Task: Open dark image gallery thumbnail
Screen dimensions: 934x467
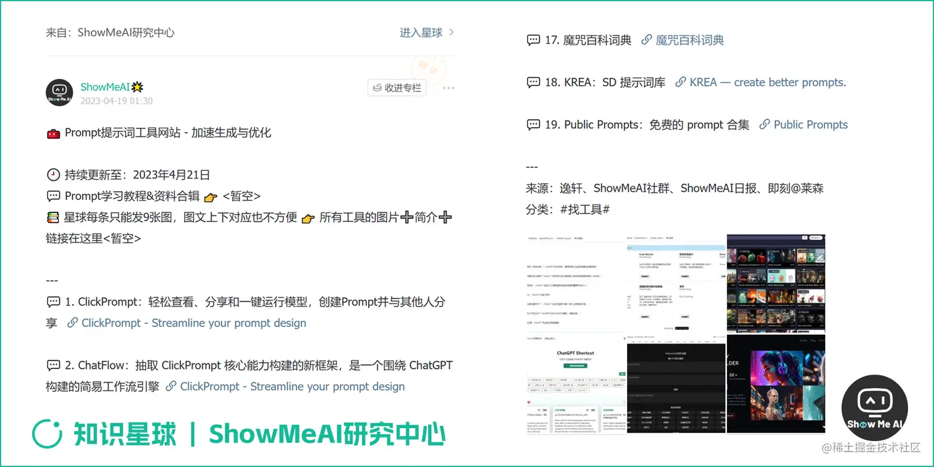Action: (x=776, y=283)
